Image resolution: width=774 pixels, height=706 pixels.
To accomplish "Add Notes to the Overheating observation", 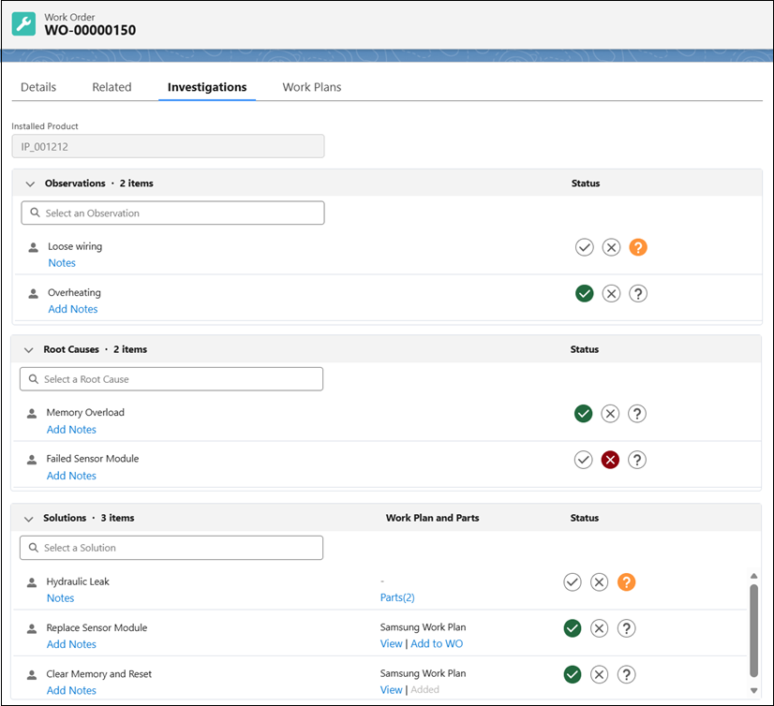I will pyautogui.click(x=73, y=309).
